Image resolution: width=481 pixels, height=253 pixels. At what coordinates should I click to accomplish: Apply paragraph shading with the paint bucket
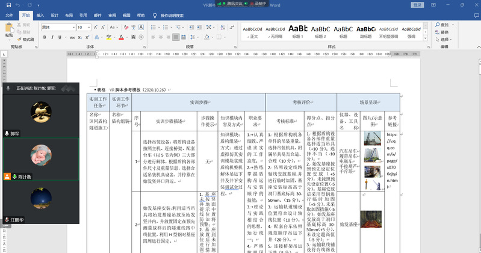coord(206,37)
